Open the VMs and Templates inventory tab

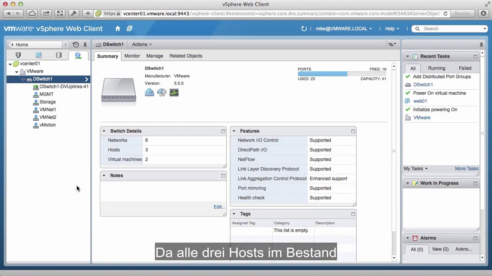(x=38, y=55)
